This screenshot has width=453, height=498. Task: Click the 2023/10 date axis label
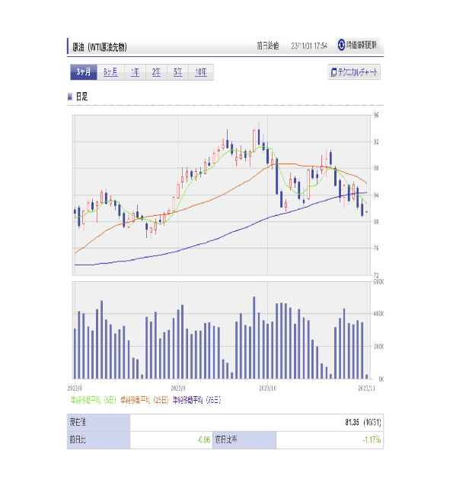[267, 389]
